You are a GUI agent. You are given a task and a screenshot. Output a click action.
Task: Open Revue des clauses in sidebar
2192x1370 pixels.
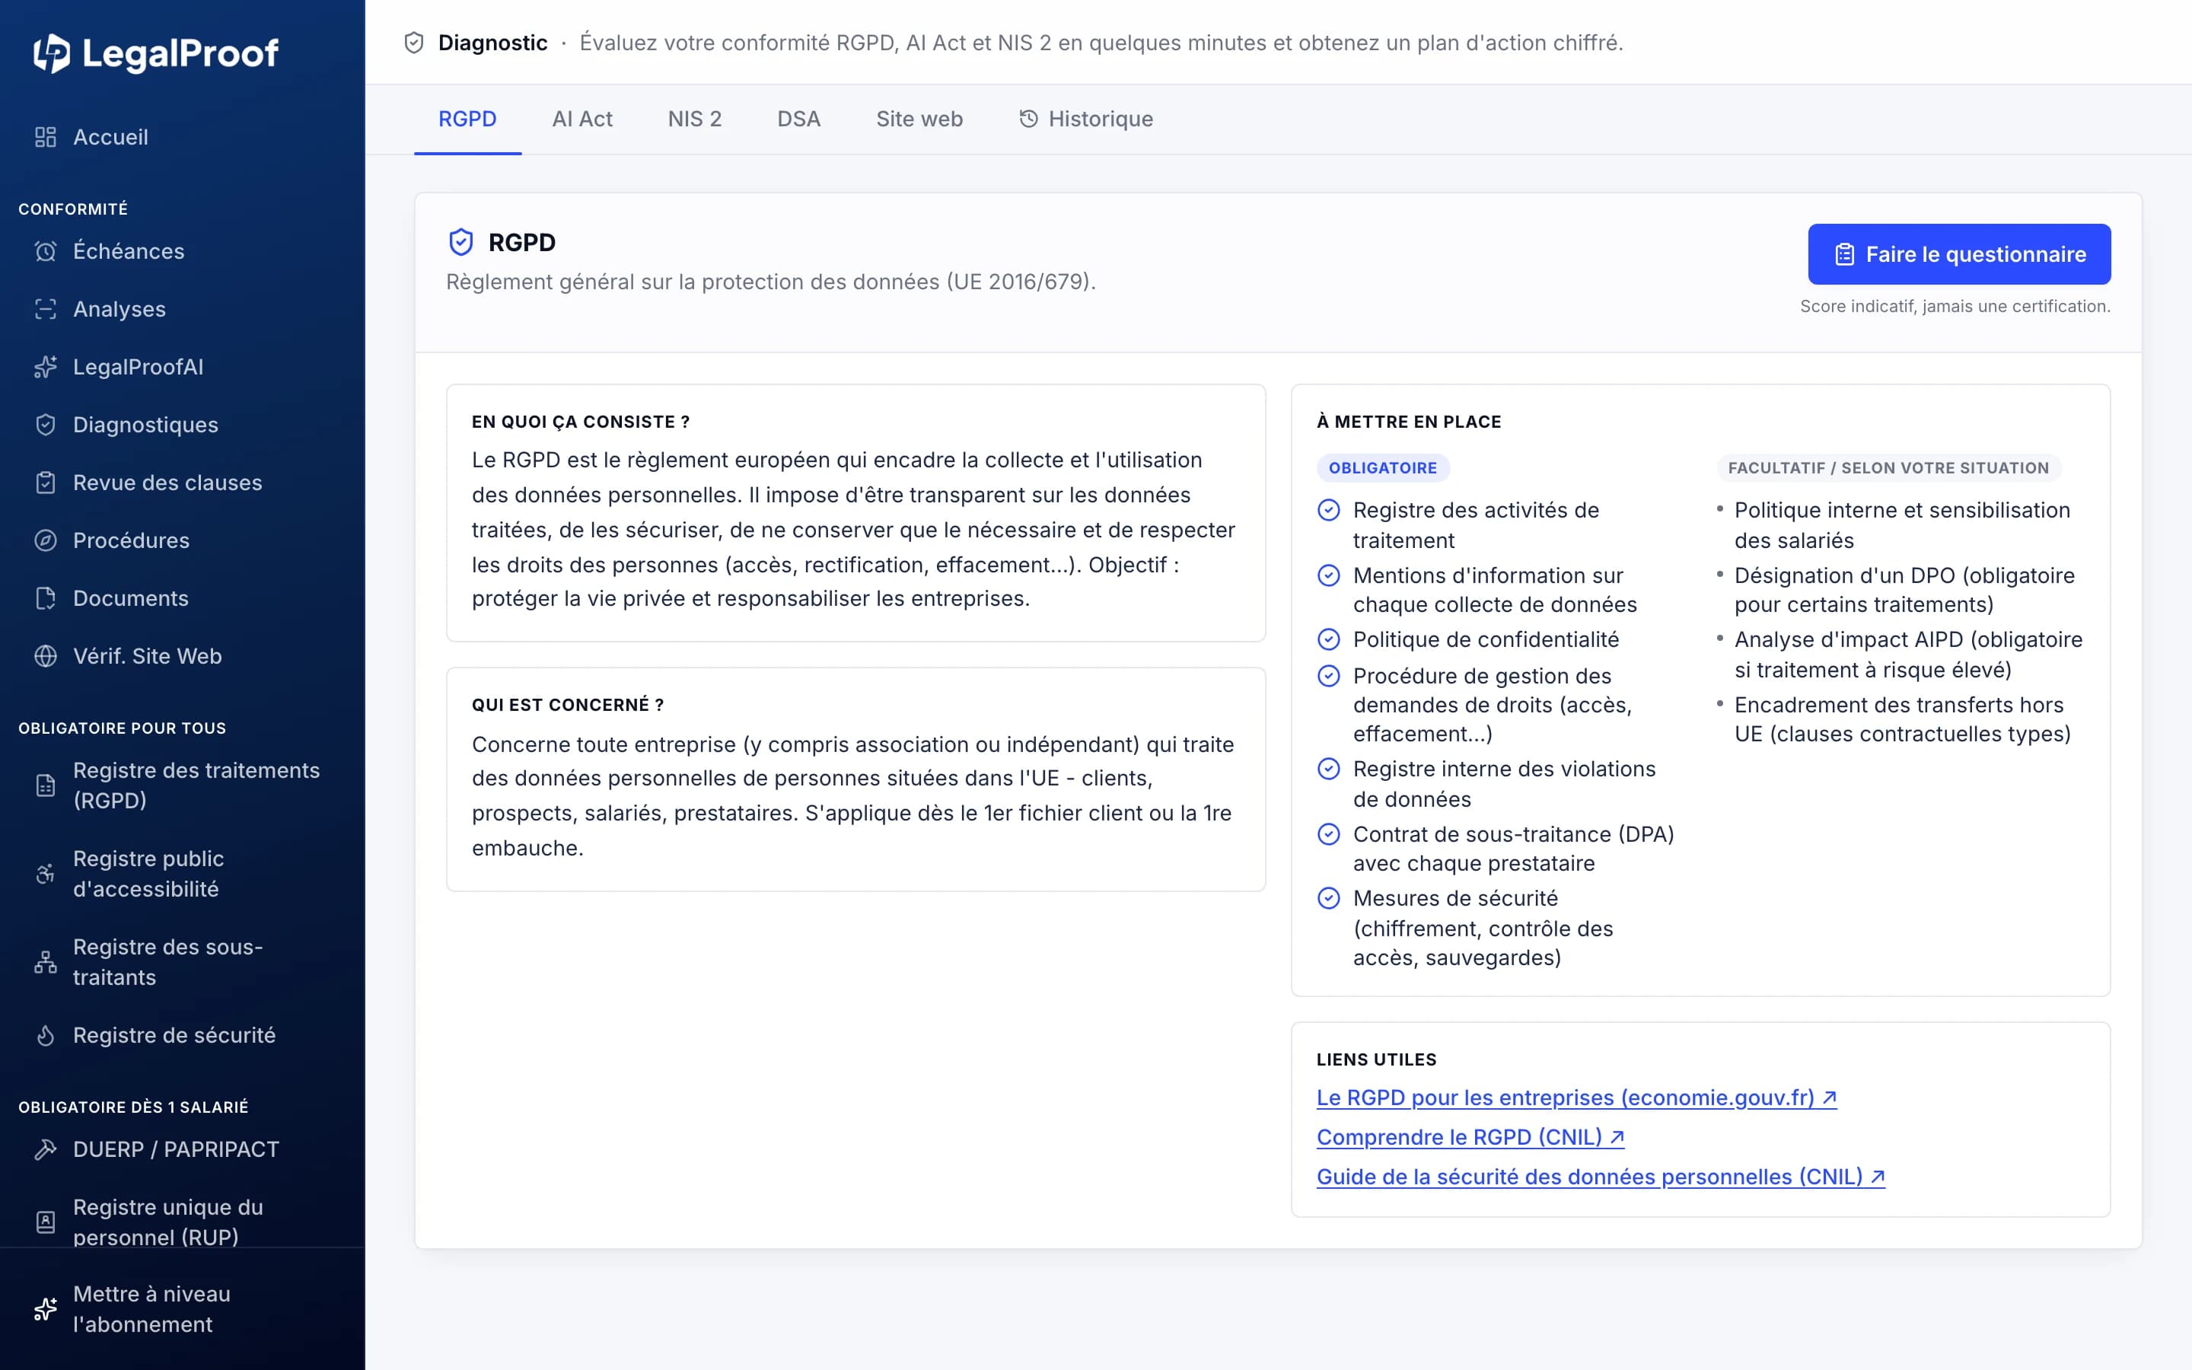click(x=181, y=483)
